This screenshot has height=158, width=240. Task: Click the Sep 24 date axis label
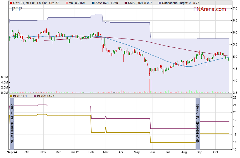[x=12, y=152]
